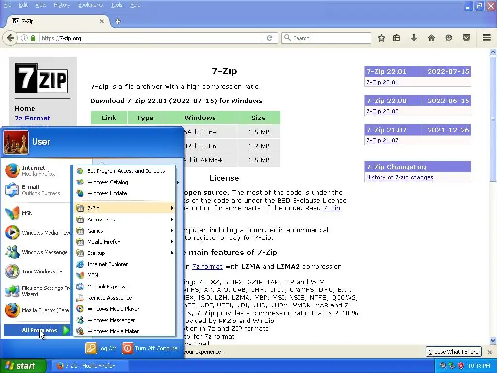The image size is (497, 373).
Task: Click the Firefox back arrow button
Action: tap(10, 38)
